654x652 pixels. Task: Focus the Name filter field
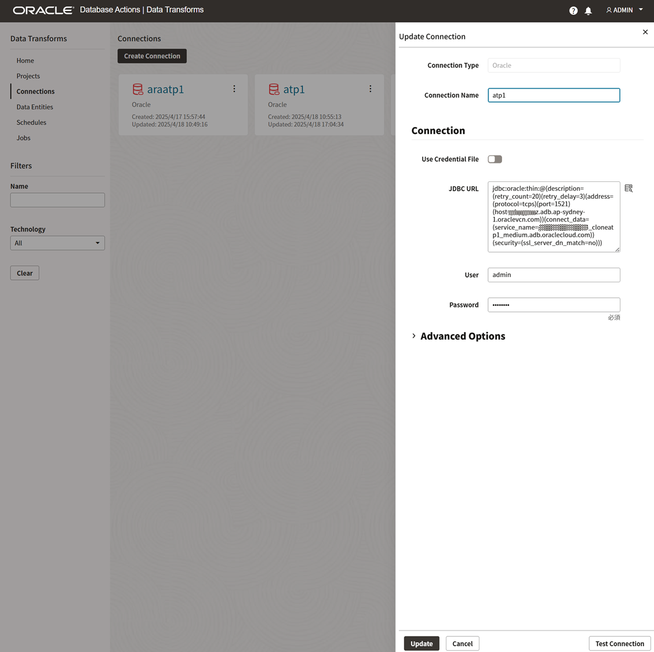pos(57,200)
